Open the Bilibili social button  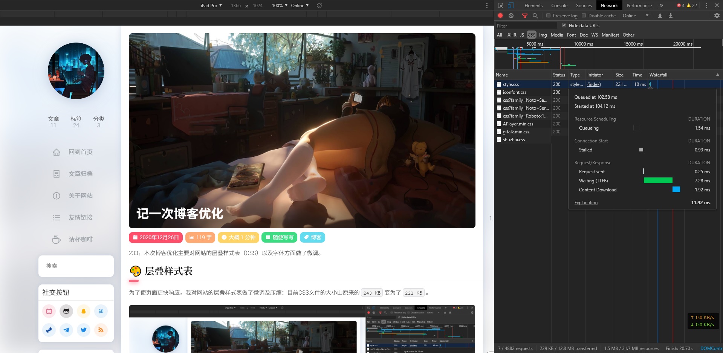point(49,311)
